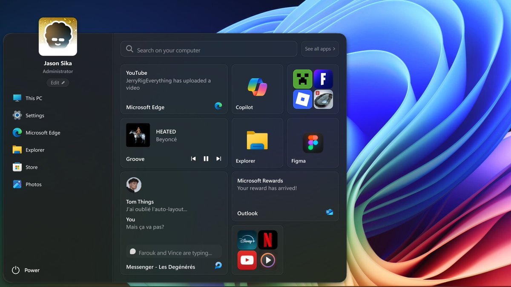This screenshot has width=511, height=287.
Task: Click the Beyoncé artist name
Action: pyautogui.click(x=167, y=139)
